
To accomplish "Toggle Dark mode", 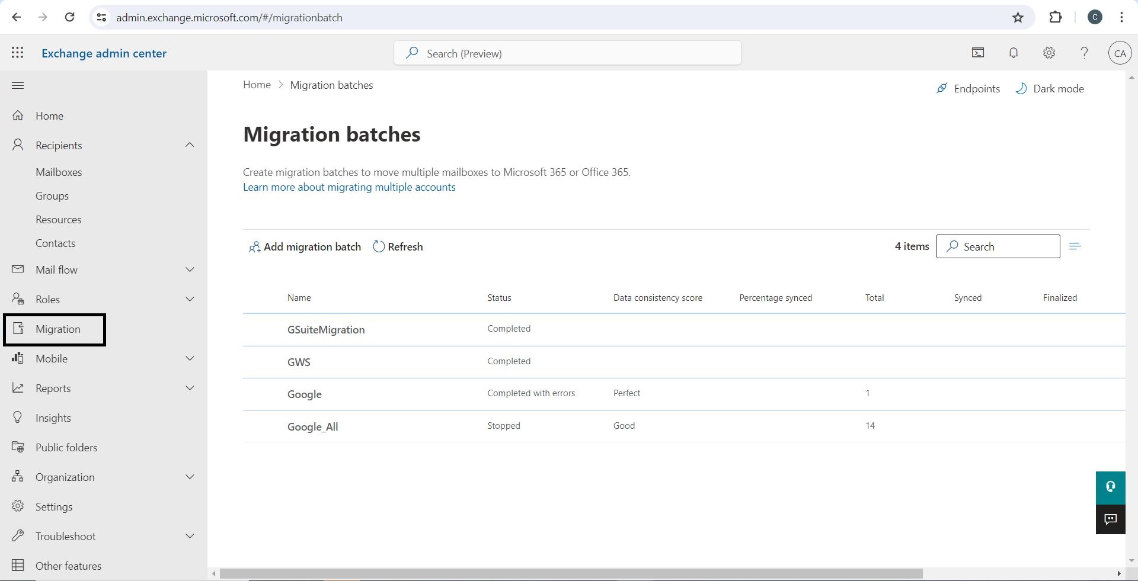I will click(x=1050, y=89).
